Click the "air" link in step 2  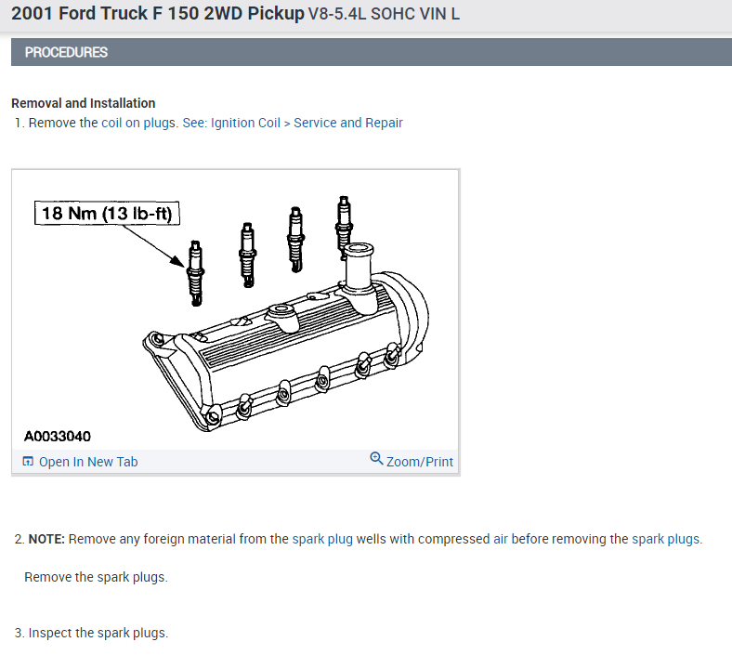coord(501,539)
